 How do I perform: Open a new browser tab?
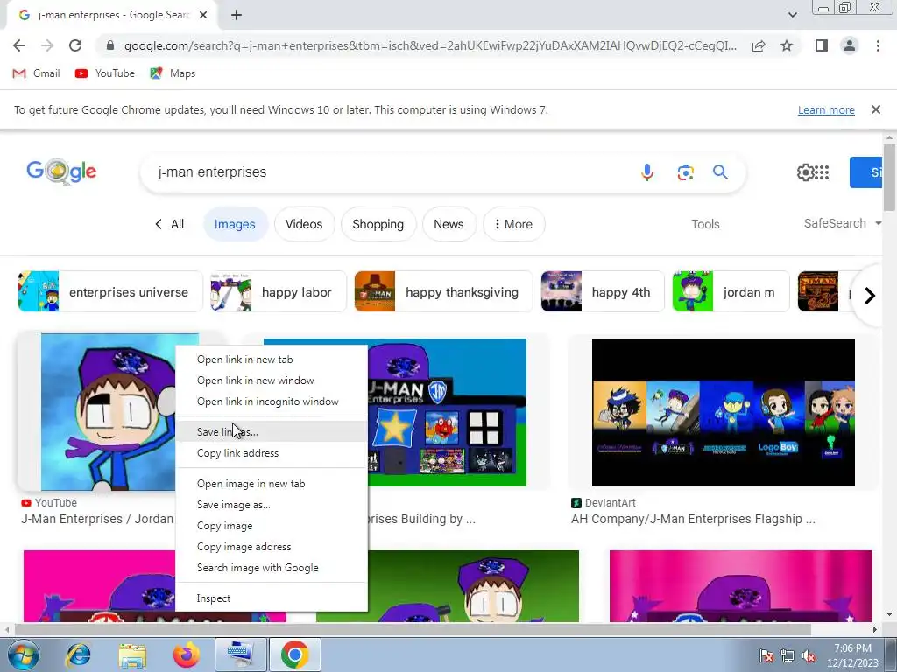(x=237, y=16)
